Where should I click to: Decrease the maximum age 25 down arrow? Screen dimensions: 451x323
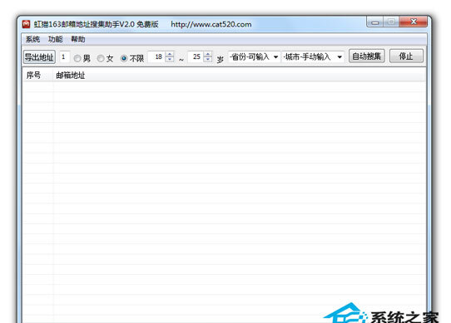(x=208, y=60)
